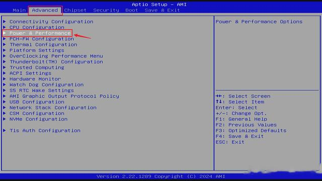322x181 pixels.
Task: Open the Chipset tab
Action: pos(75,10)
